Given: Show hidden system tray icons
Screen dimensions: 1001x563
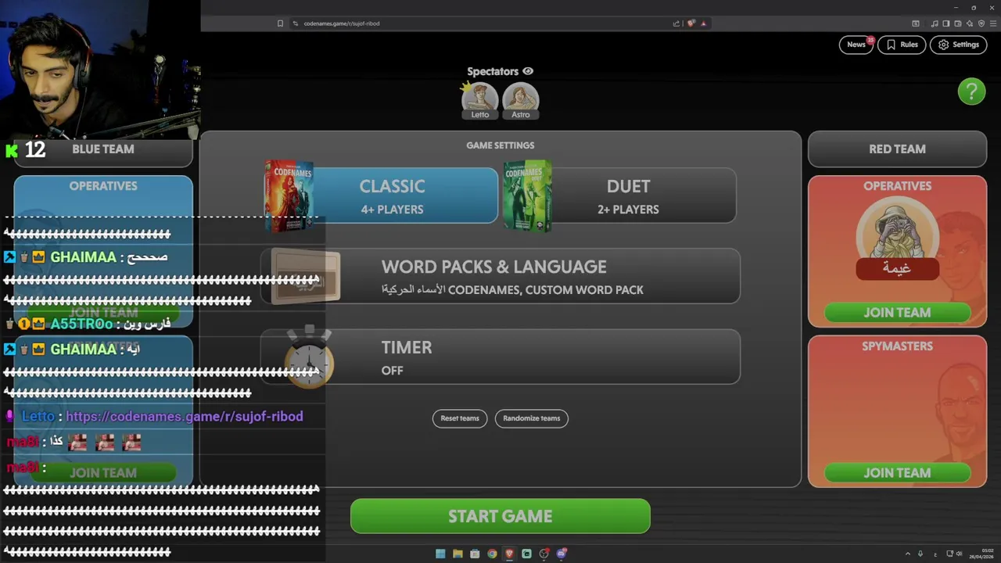Looking at the screenshot, I should coord(908,554).
